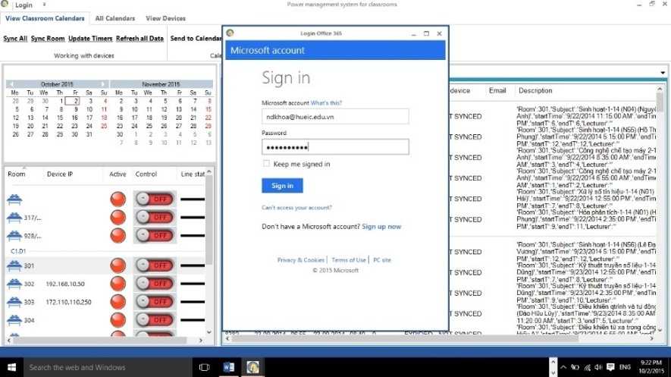Switch to View Devices tab
This screenshot has height=377, width=671.
[x=165, y=18]
